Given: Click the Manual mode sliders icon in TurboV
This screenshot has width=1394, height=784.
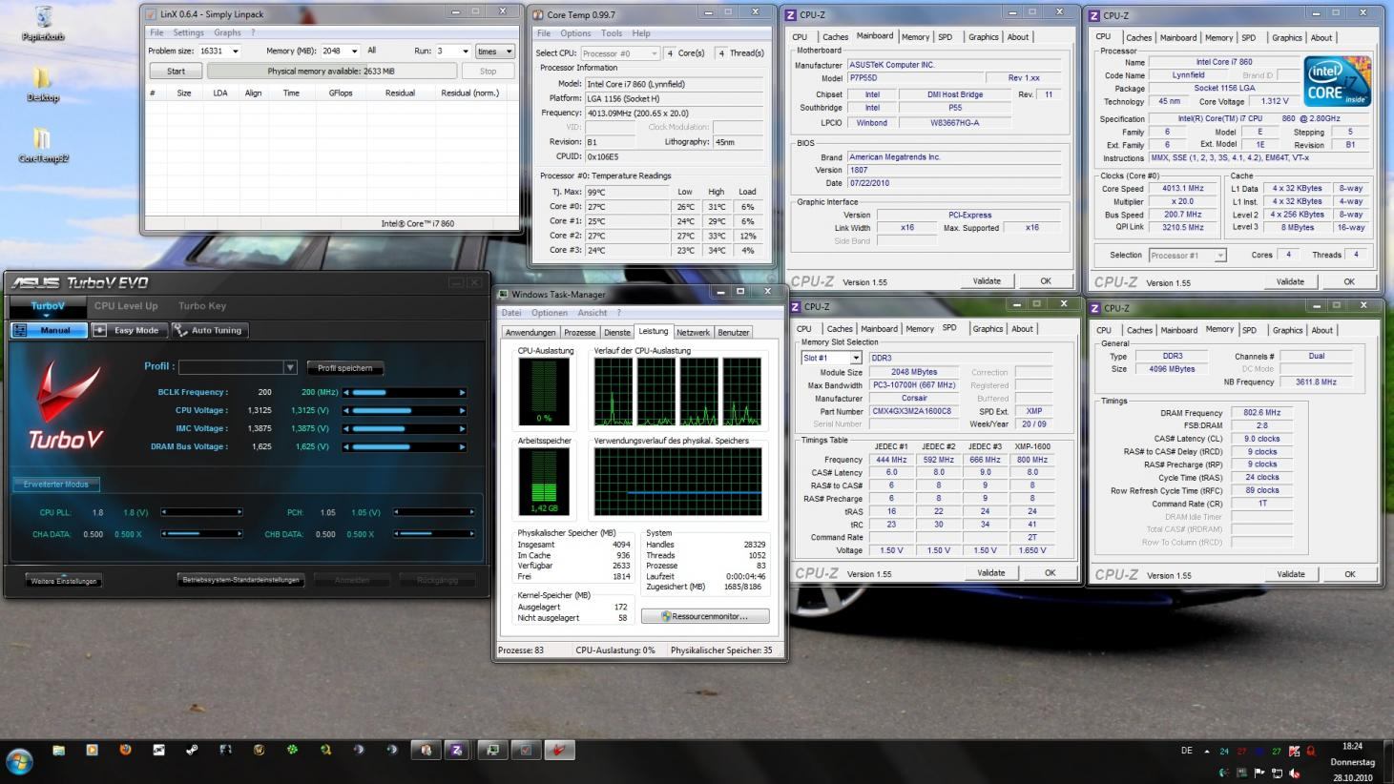Looking at the screenshot, I should (x=20, y=330).
